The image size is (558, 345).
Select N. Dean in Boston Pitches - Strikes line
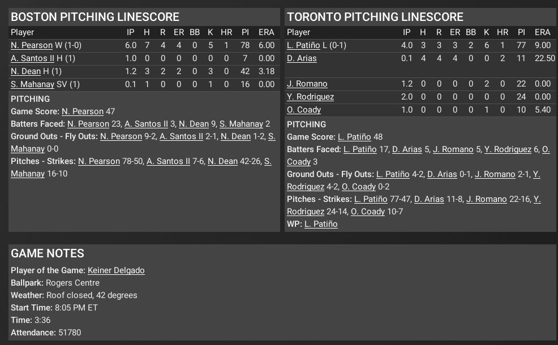222,161
